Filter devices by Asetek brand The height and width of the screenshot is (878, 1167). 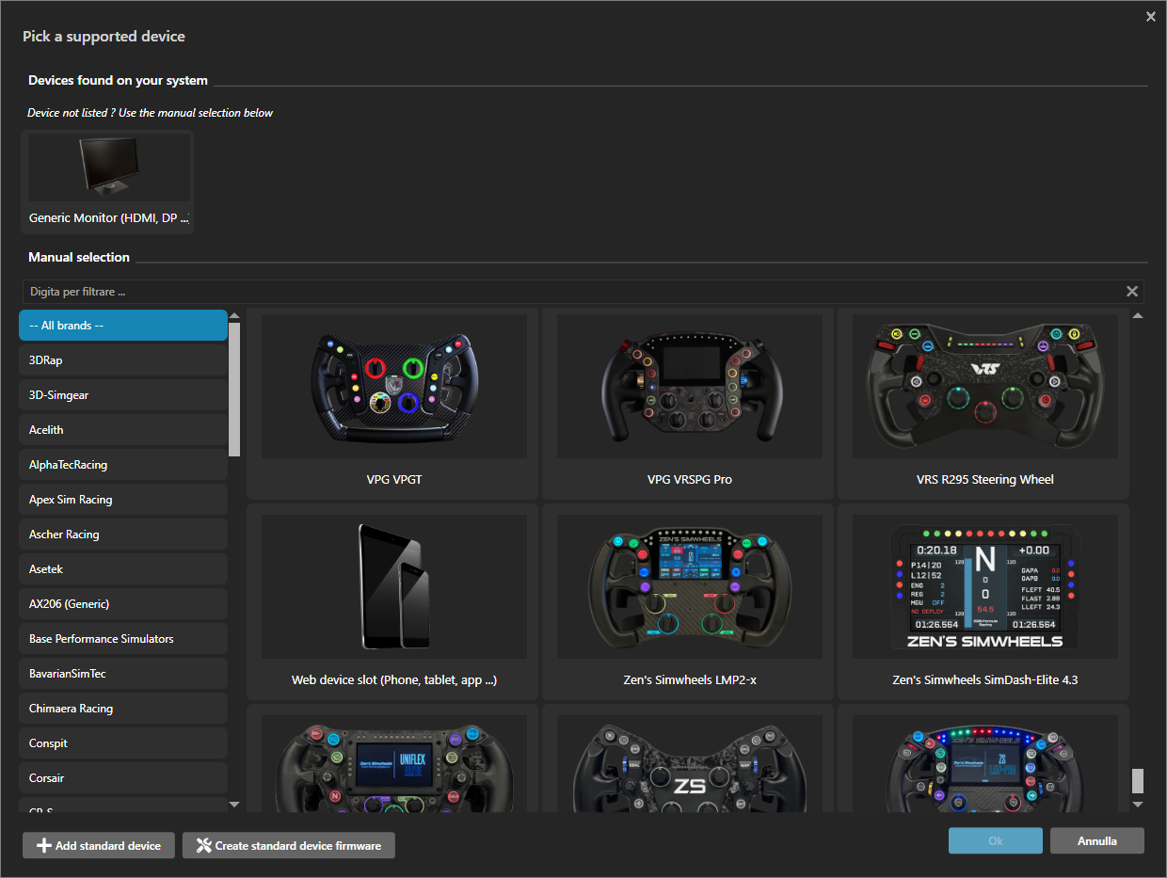[x=123, y=569]
